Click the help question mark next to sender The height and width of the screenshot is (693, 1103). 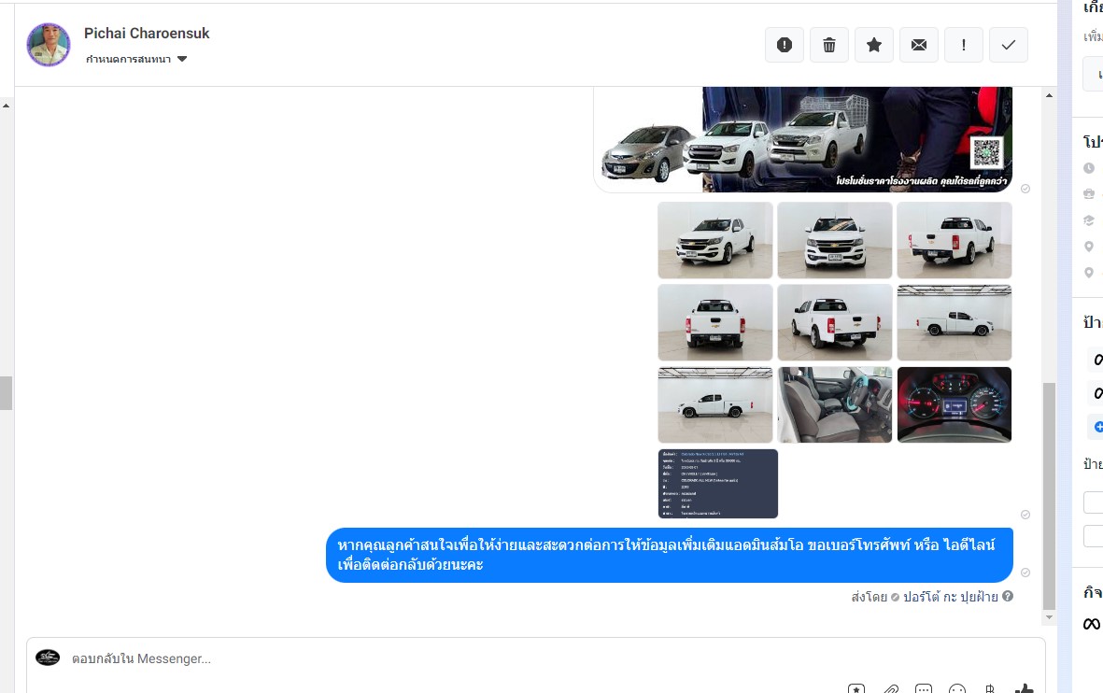pyautogui.click(x=1008, y=596)
